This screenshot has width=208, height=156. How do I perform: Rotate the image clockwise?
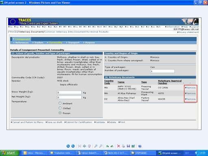(107, 146)
